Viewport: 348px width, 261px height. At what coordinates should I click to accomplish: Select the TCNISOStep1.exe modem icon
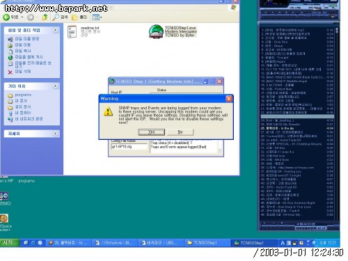point(156,31)
